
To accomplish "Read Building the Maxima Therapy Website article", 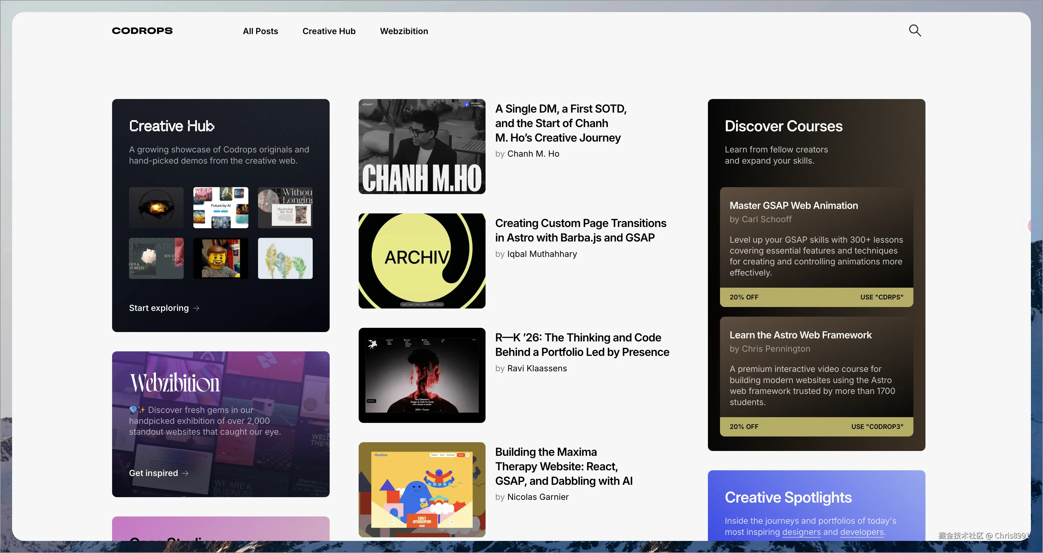I will [x=563, y=466].
